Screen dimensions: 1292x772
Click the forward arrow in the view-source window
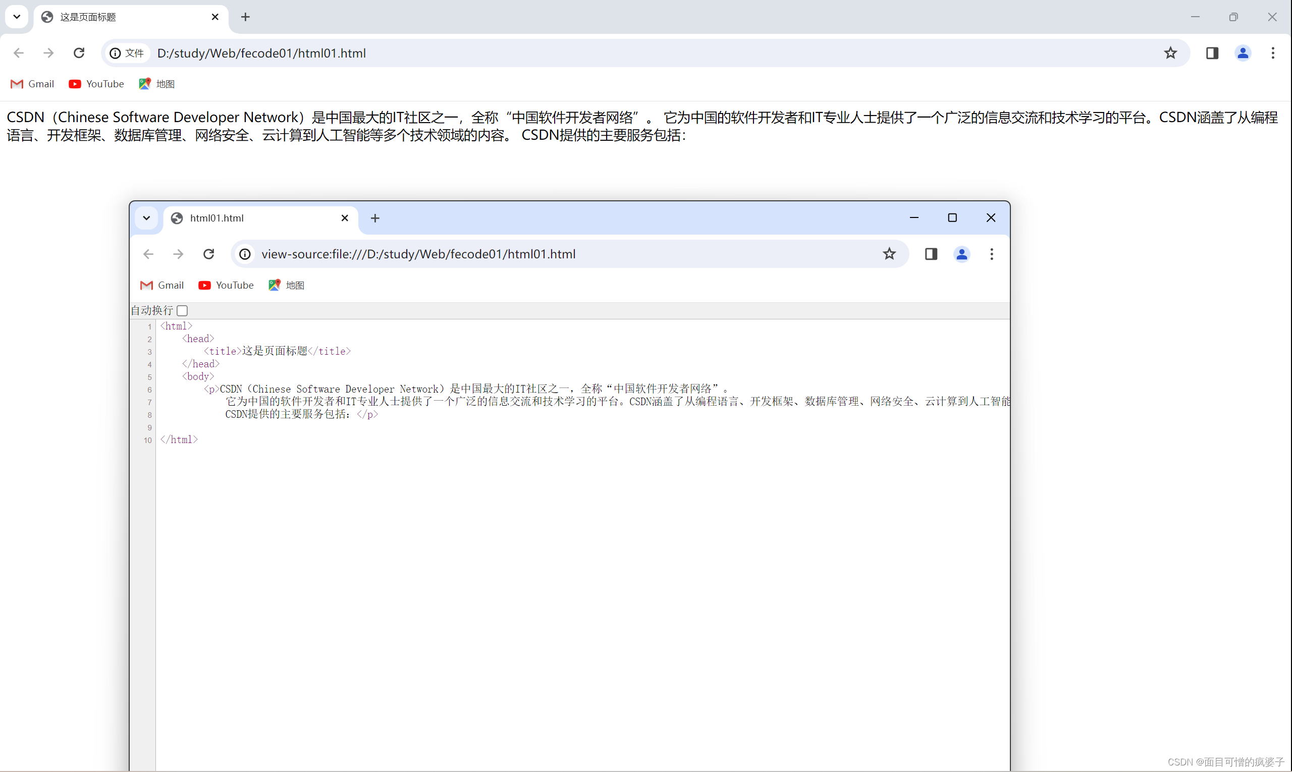(178, 254)
